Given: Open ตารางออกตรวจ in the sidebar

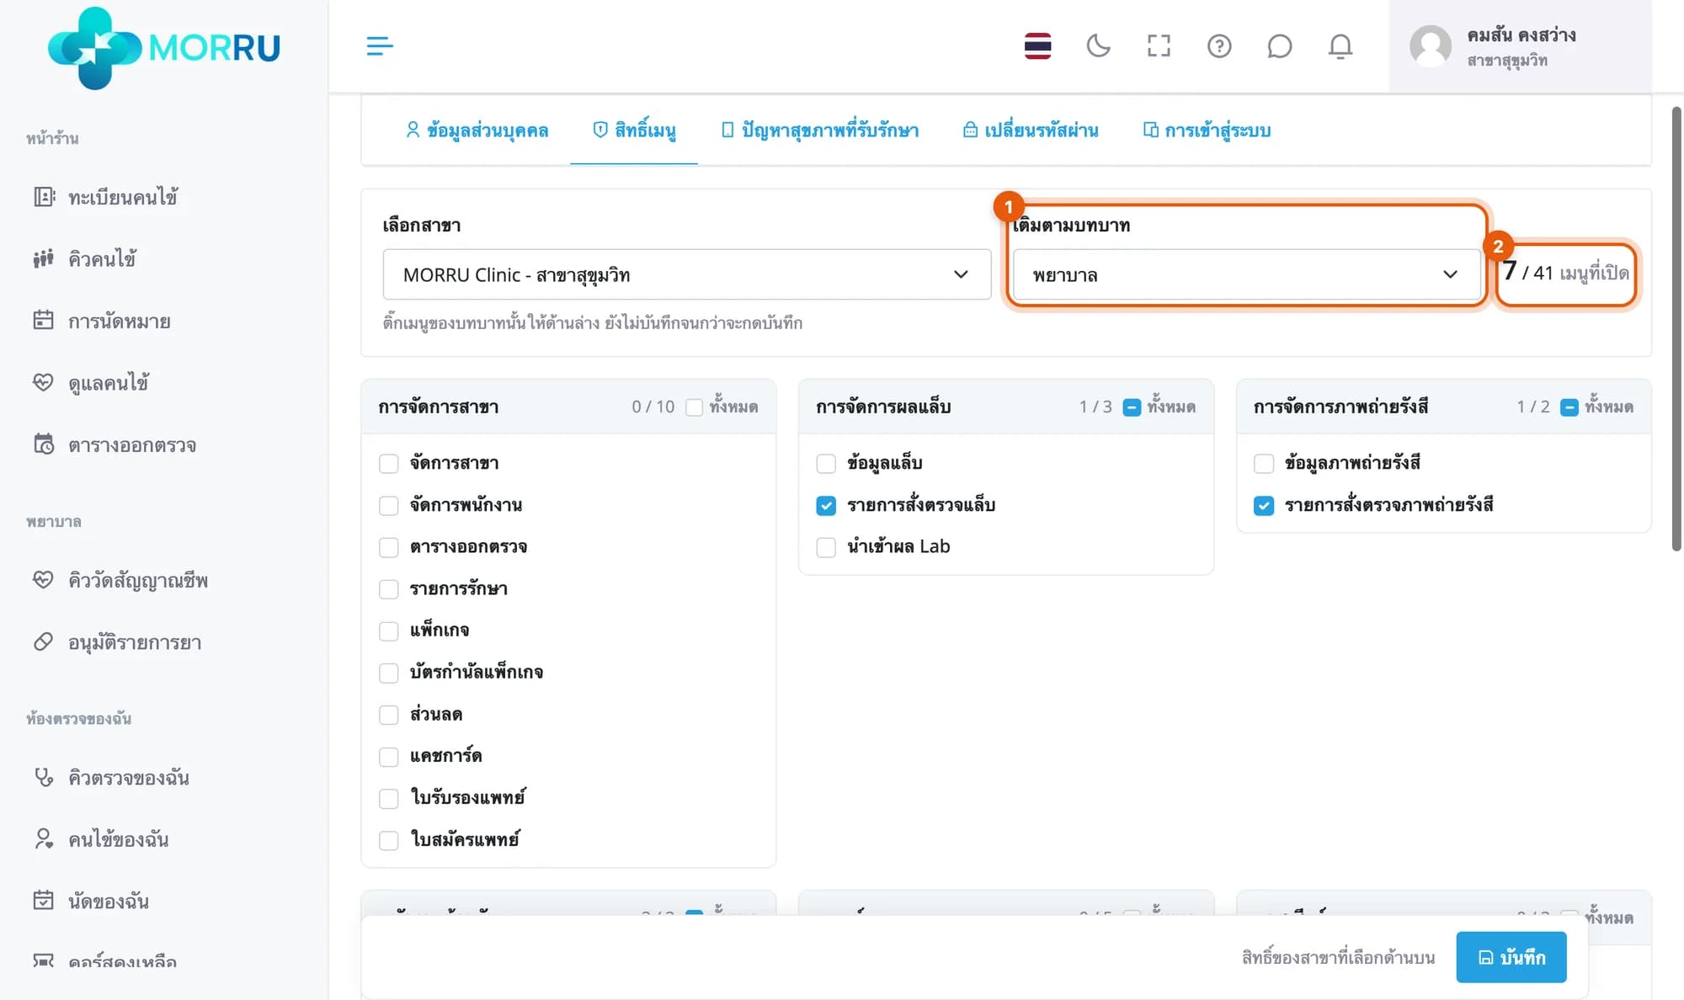Looking at the screenshot, I should pos(115,444).
